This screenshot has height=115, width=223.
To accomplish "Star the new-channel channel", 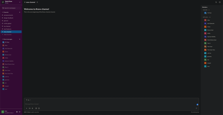I will tap(37, 2).
